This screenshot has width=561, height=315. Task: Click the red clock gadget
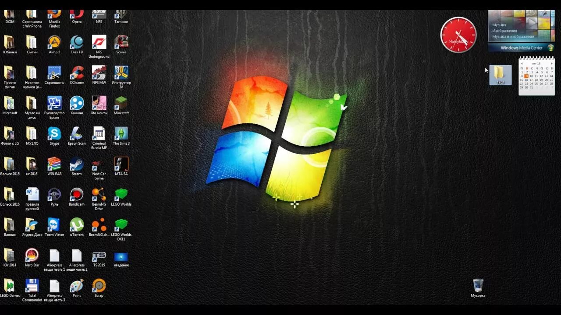(458, 35)
